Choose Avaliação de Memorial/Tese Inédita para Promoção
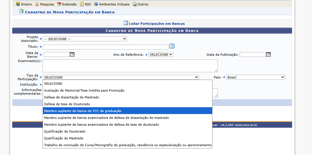 click(127, 90)
